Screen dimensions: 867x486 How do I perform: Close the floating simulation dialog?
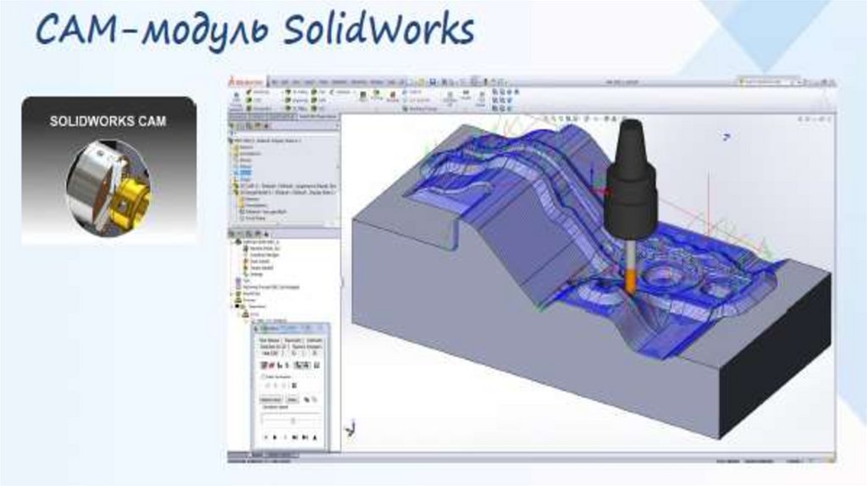pyautogui.click(x=322, y=329)
